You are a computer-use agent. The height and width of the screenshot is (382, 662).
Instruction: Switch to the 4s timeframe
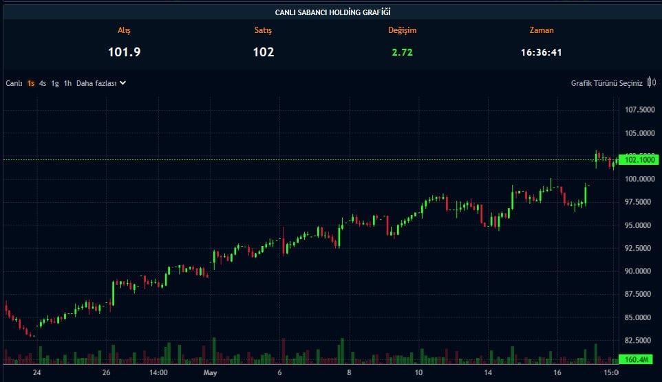43,83
